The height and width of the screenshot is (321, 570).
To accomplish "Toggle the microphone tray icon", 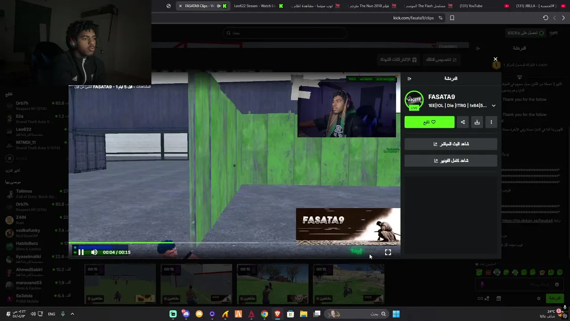I will click(x=63, y=314).
